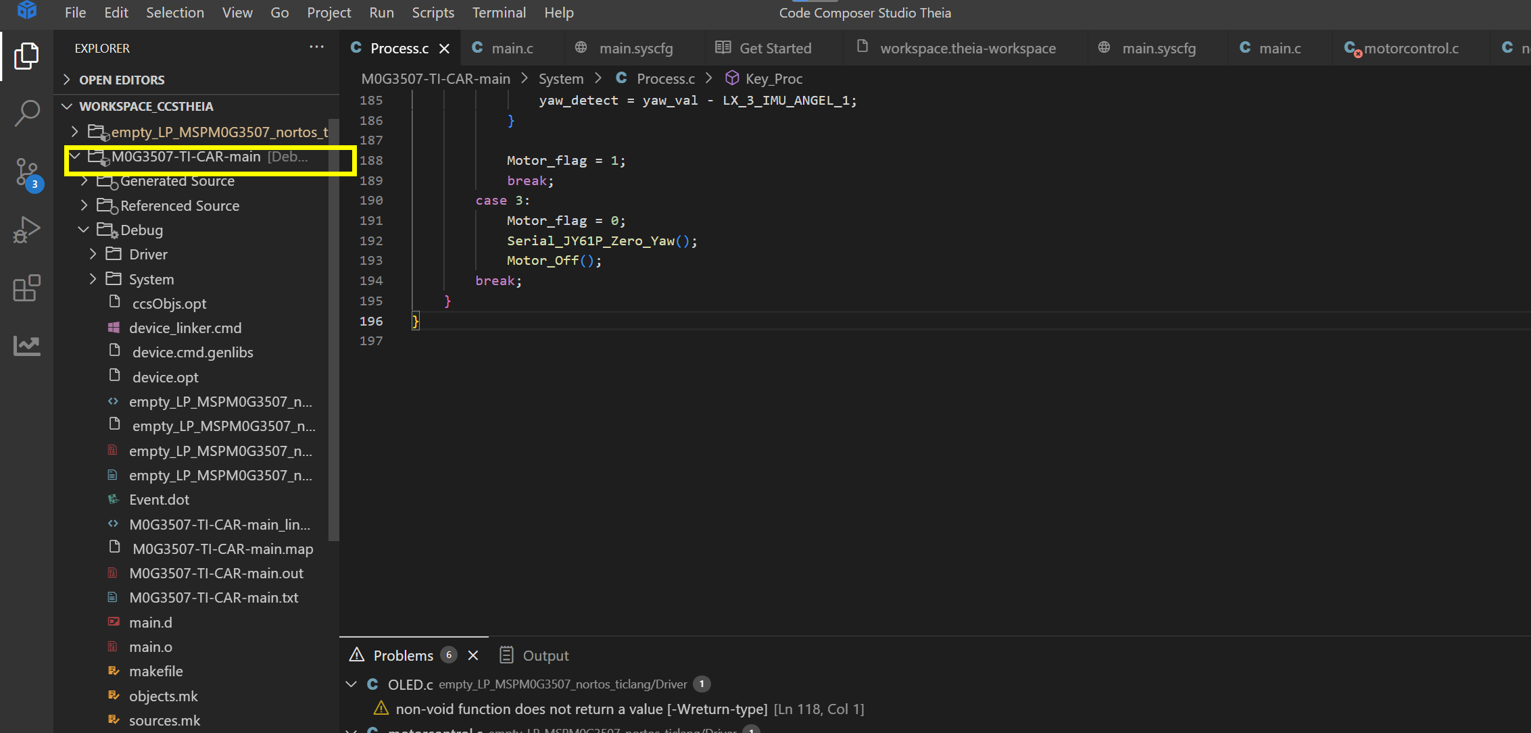Close the Problems panel tab
This screenshot has width=1531, height=733.
[x=473, y=655]
